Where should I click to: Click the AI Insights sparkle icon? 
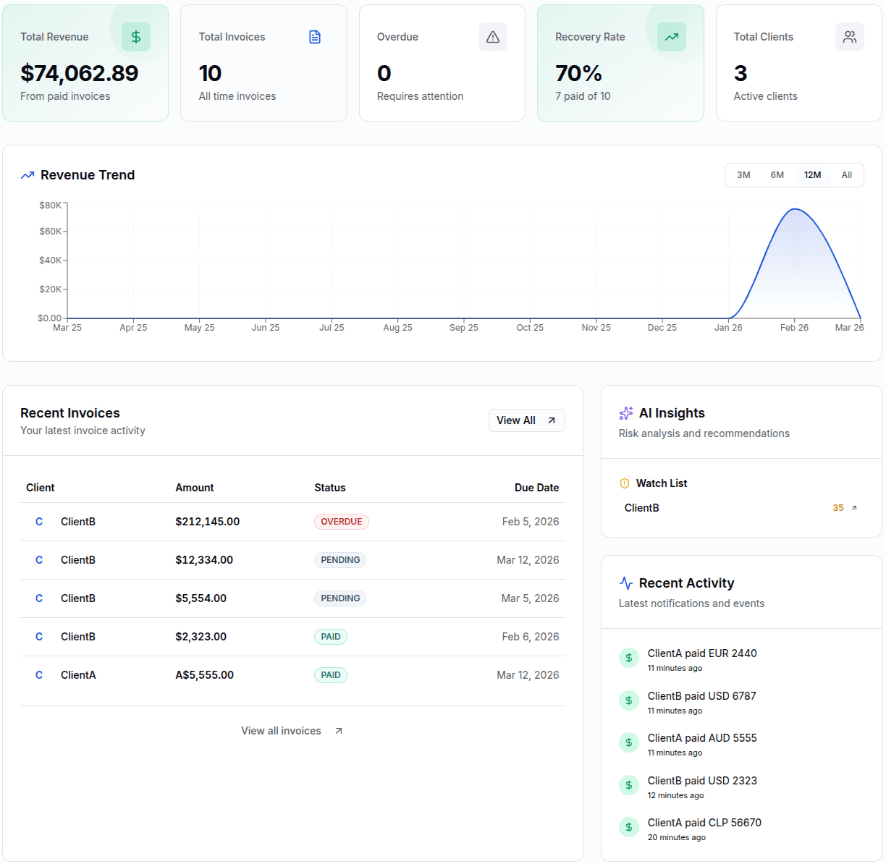(625, 413)
